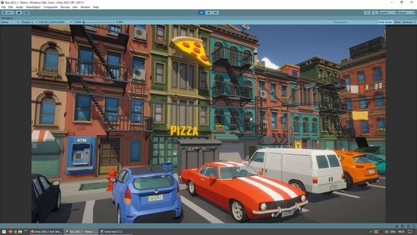Select the Game view tab
417x235 pixels.
[7, 18]
